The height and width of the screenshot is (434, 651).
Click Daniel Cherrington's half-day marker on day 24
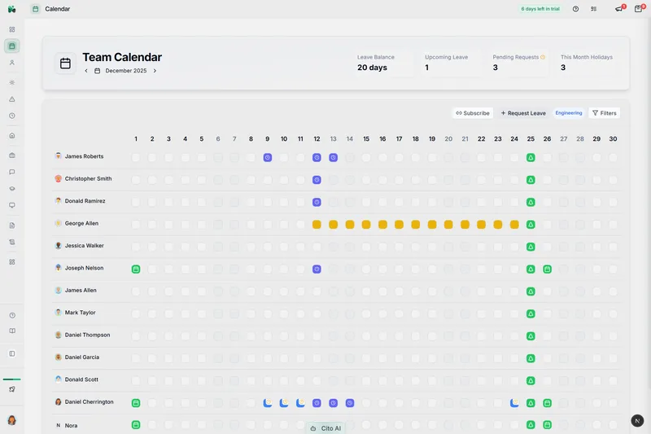click(514, 403)
